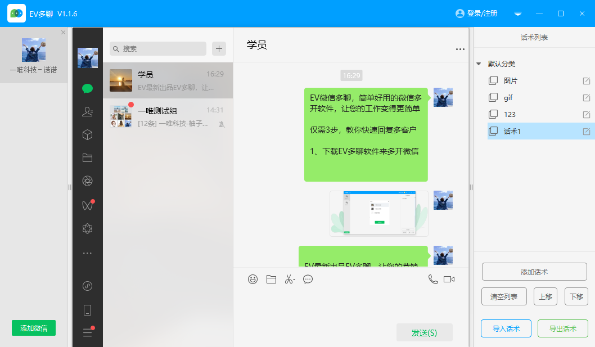The height and width of the screenshot is (347, 595).
Task: Open the three-dot chat info menu
Action: coord(460,49)
